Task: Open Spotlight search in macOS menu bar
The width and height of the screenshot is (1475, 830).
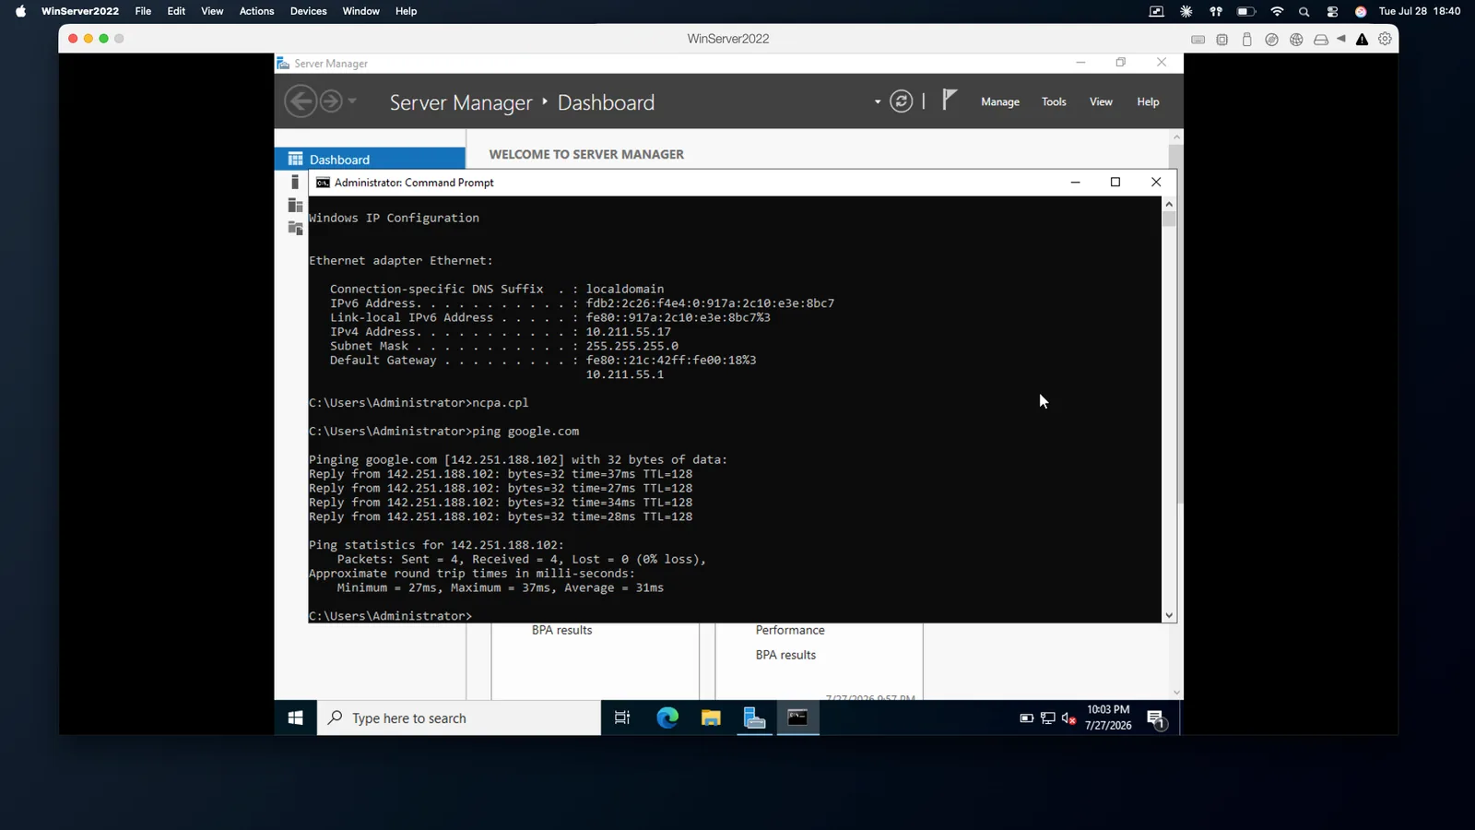Action: (1304, 11)
